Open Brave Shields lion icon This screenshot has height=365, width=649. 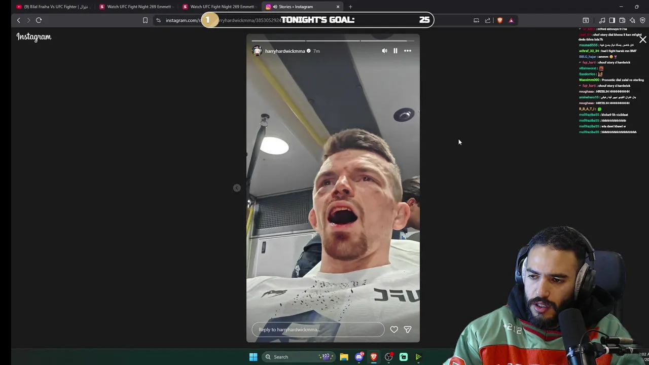point(500,20)
